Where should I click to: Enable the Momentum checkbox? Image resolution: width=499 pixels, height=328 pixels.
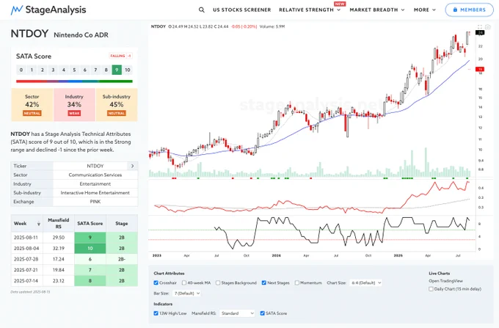point(297,283)
